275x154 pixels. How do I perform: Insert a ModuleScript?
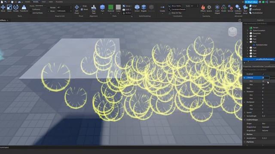click(x=256, y=13)
